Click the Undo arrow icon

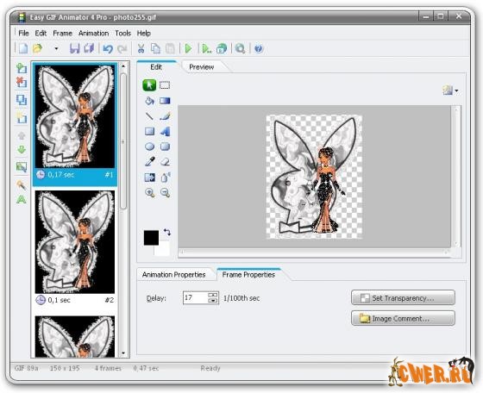point(108,48)
